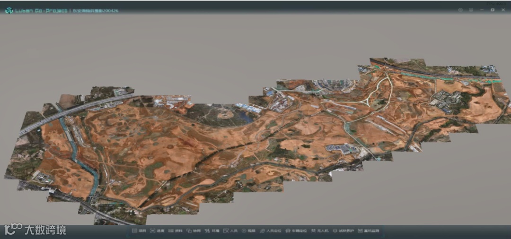This screenshot has height=239, width=511.
Task: Open the 进度 progress module
Action: (157, 231)
